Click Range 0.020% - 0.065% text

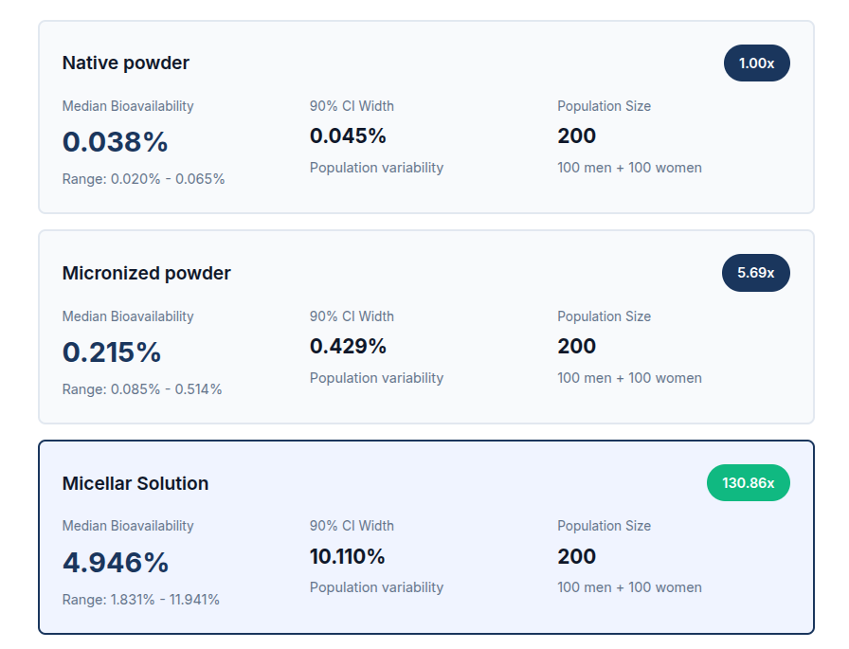tap(143, 179)
